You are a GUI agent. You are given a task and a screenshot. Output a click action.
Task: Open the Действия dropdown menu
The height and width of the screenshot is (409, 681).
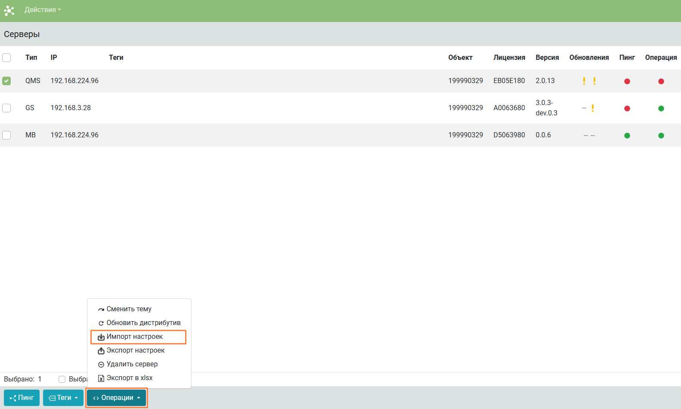[x=43, y=10]
